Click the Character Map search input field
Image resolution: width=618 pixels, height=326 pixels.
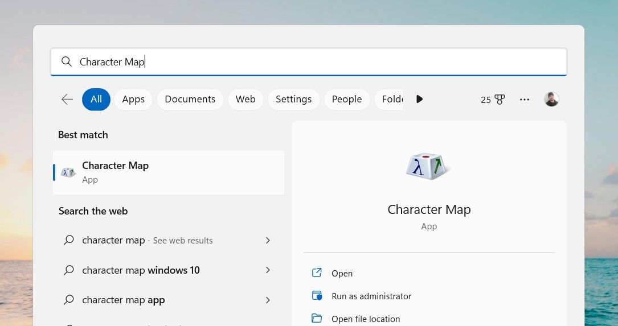[x=309, y=62]
